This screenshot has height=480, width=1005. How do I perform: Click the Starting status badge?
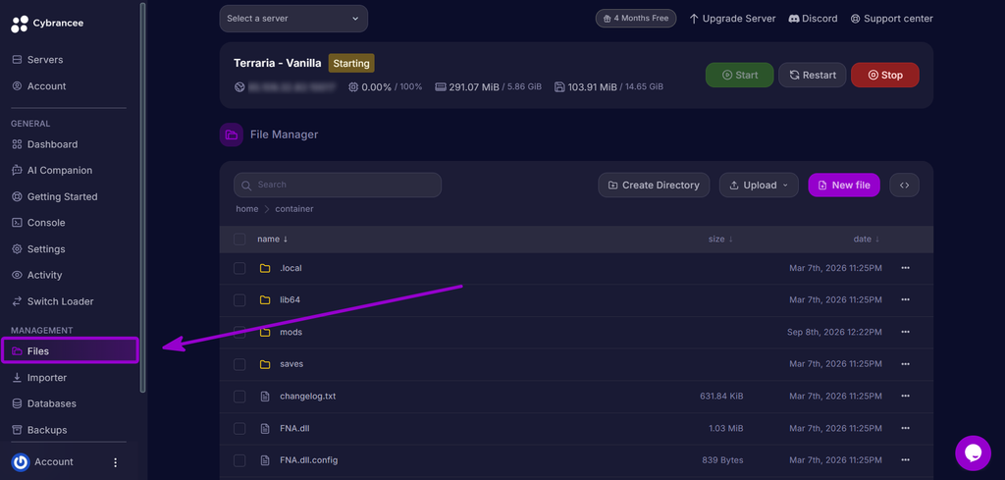(x=351, y=64)
